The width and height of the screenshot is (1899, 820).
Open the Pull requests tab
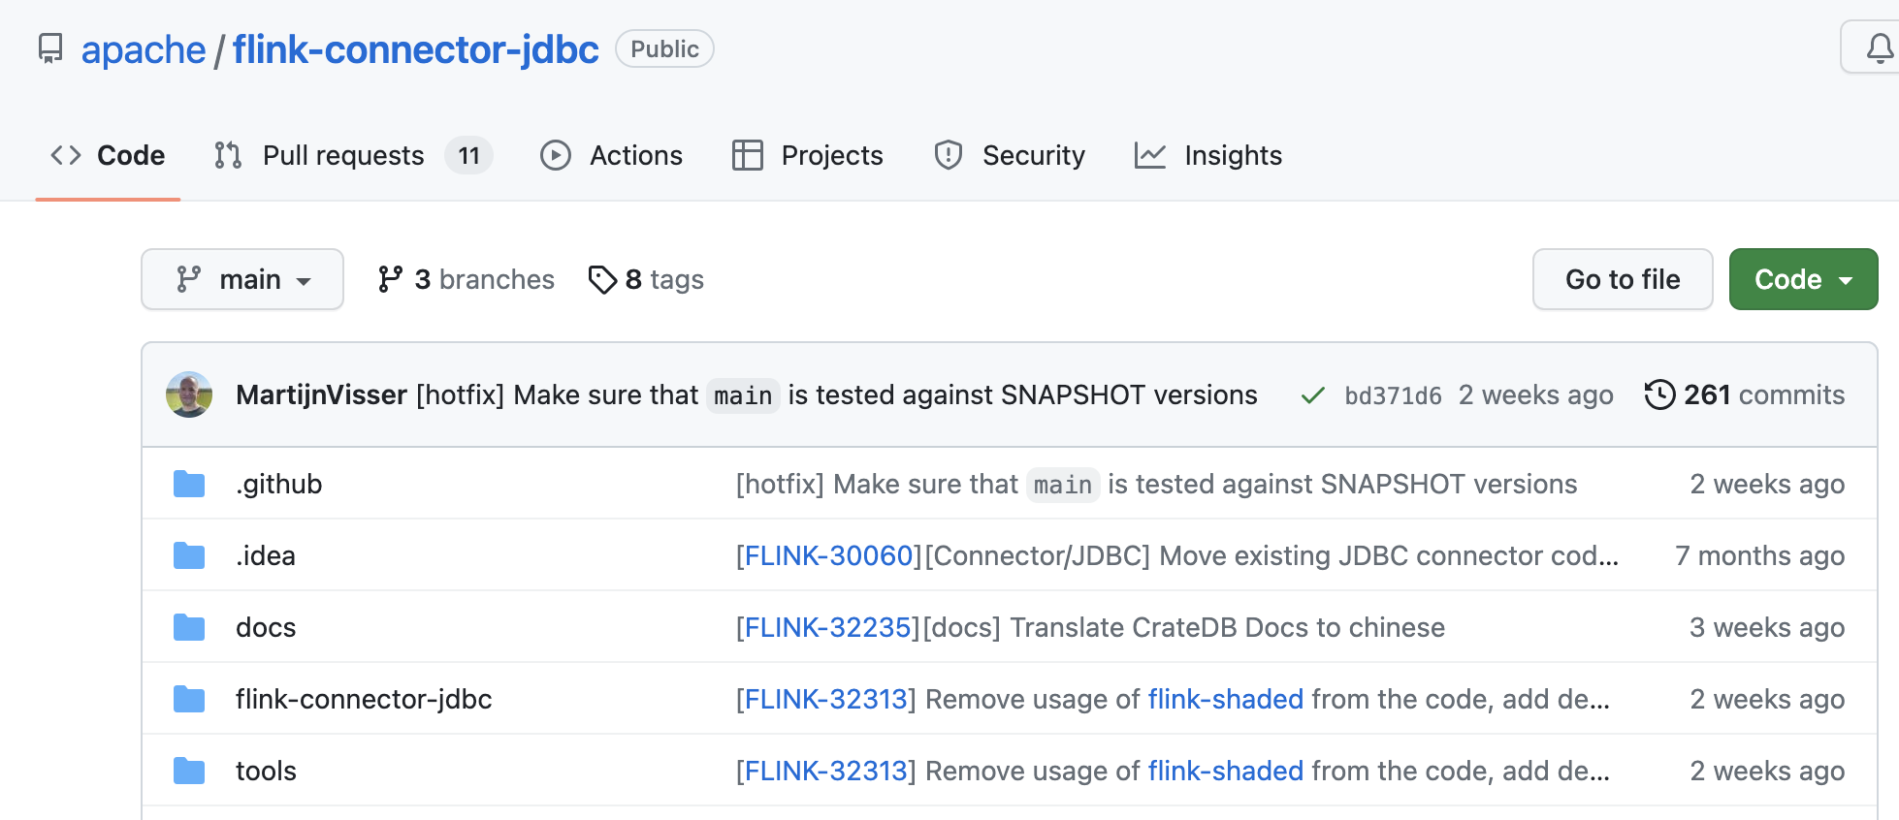[353, 155]
